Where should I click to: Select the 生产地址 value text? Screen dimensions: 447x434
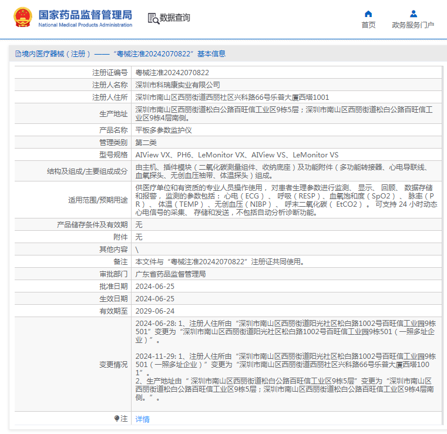[x=284, y=114]
